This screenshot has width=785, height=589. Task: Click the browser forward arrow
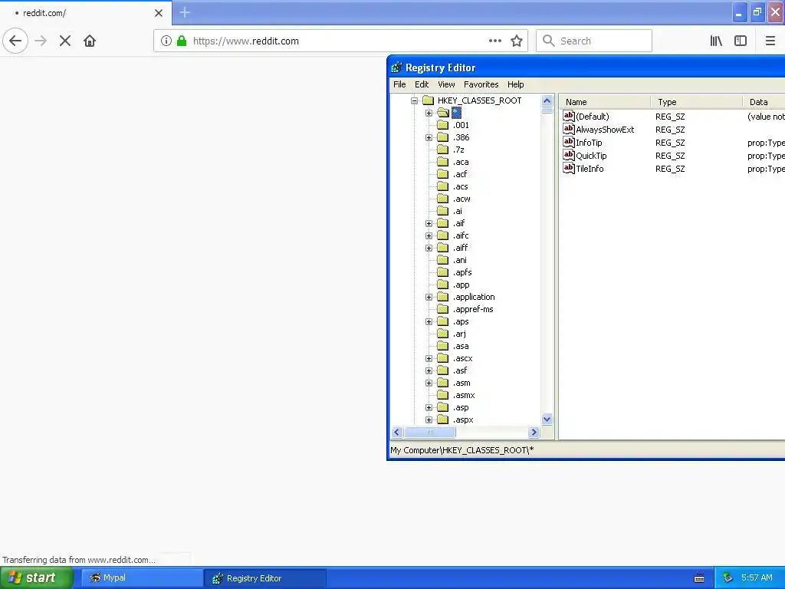click(41, 41)
